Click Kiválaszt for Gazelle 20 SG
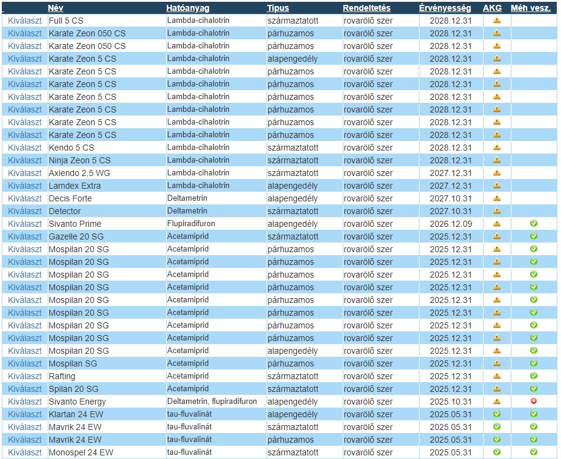561x459 pixels. pos(25,236)
